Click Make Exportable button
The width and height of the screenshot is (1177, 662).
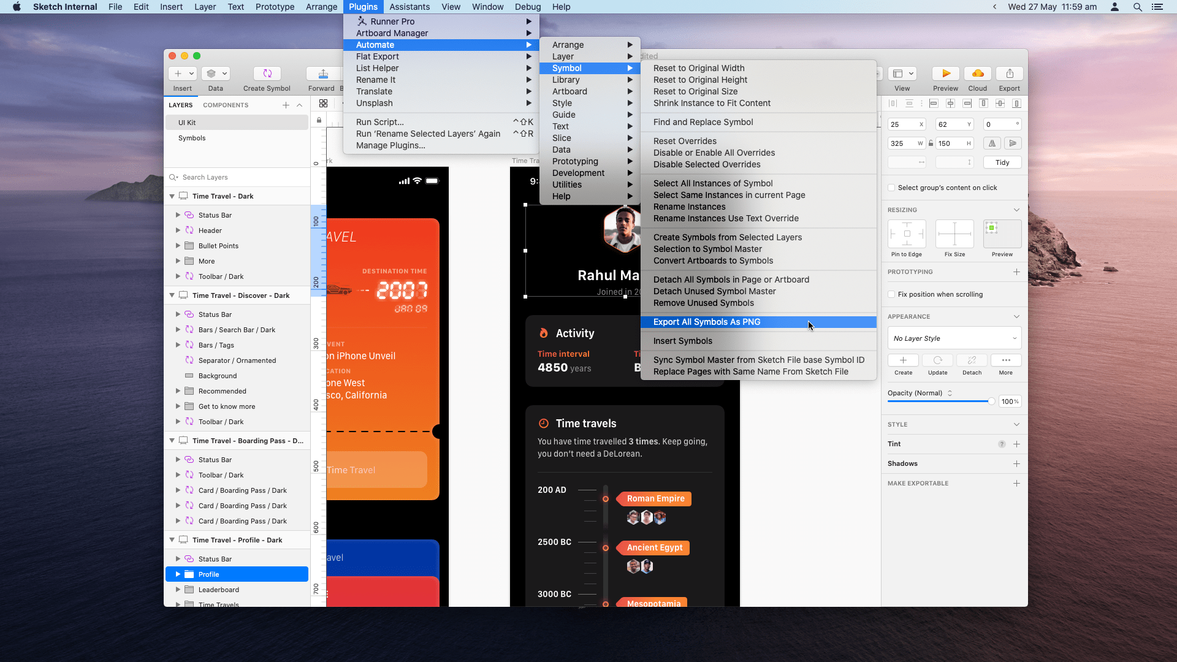pos(1016,484)
